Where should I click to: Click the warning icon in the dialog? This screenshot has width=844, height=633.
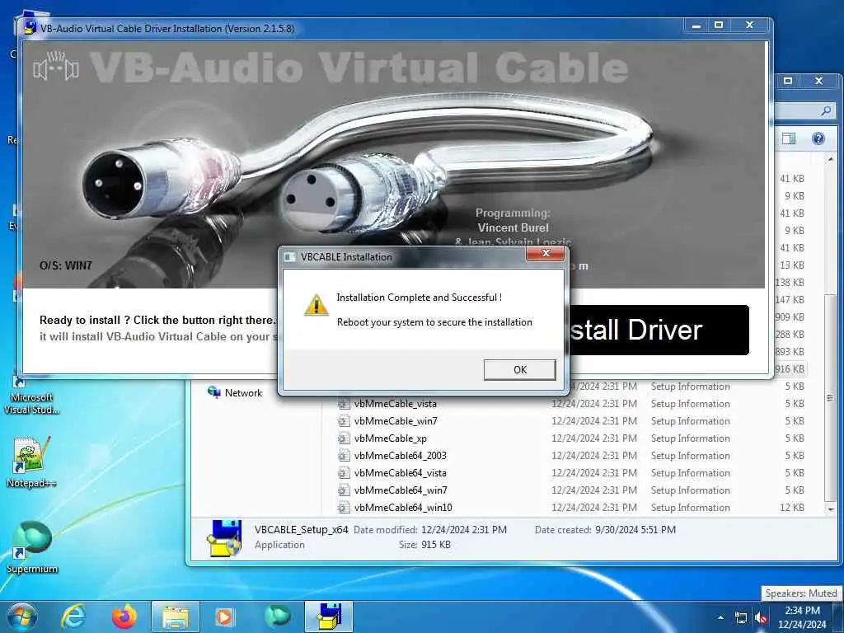pos(316,305)
